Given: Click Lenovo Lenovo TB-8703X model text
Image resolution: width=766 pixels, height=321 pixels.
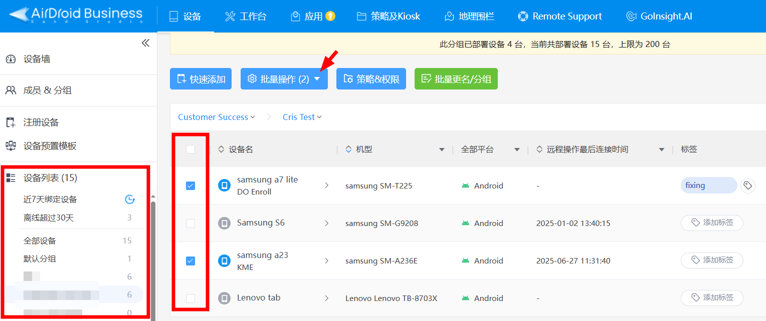Looking at the screenshot, I should (x=392, y=298).
